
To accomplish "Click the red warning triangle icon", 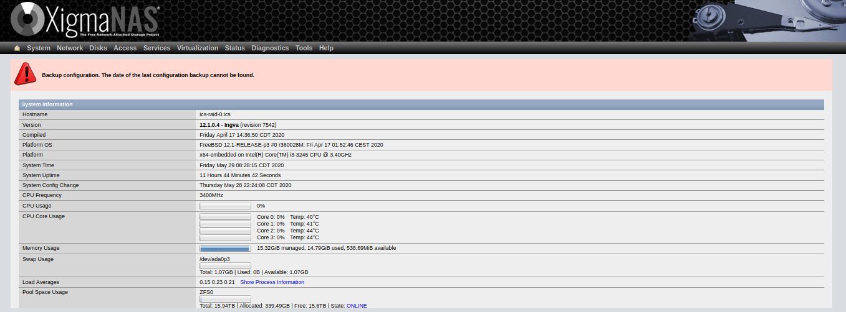I will (26, 74).
